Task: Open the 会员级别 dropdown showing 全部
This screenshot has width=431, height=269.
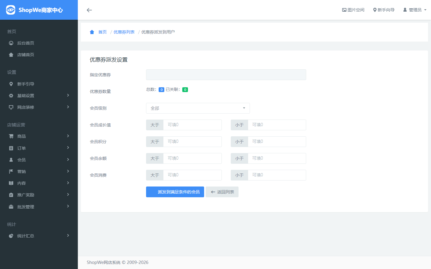Action: pos(198,108)
